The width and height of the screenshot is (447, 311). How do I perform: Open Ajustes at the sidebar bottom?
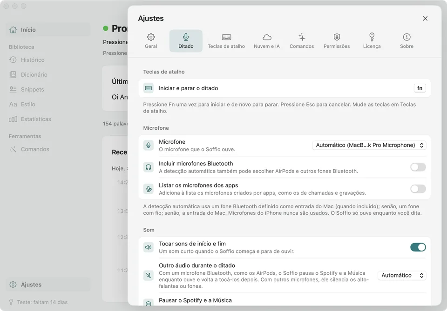point(48,285)
